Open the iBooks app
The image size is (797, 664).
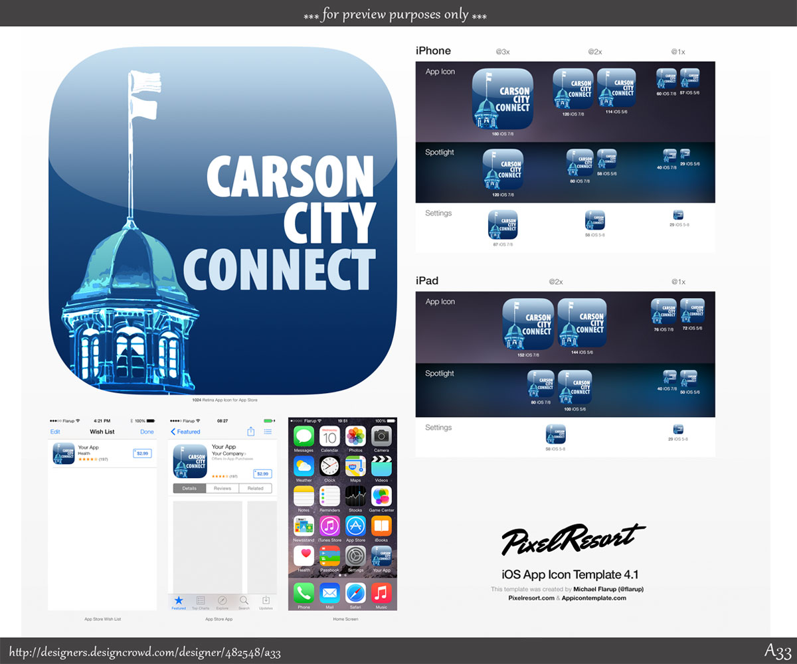coord(381,526)
